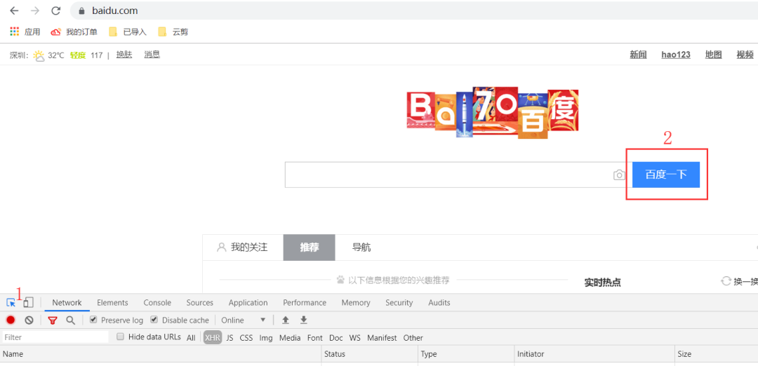Viewport: 758px width, 366px height.
Task: Select the WS request type filter
Action: (355, 337)
